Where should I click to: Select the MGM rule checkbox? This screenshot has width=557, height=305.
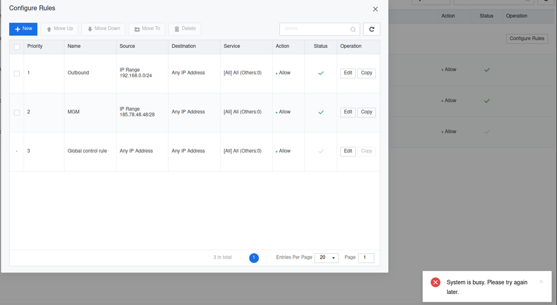point(17,113)
